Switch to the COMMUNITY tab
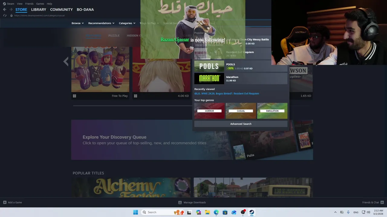This screenshot has width=387, height=217. (61, 10)
